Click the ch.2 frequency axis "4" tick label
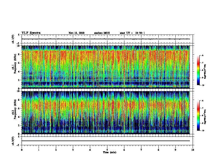The image size is (217, 168). coord(19,117)
